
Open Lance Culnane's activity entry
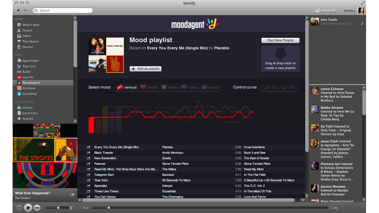point(335,94)
